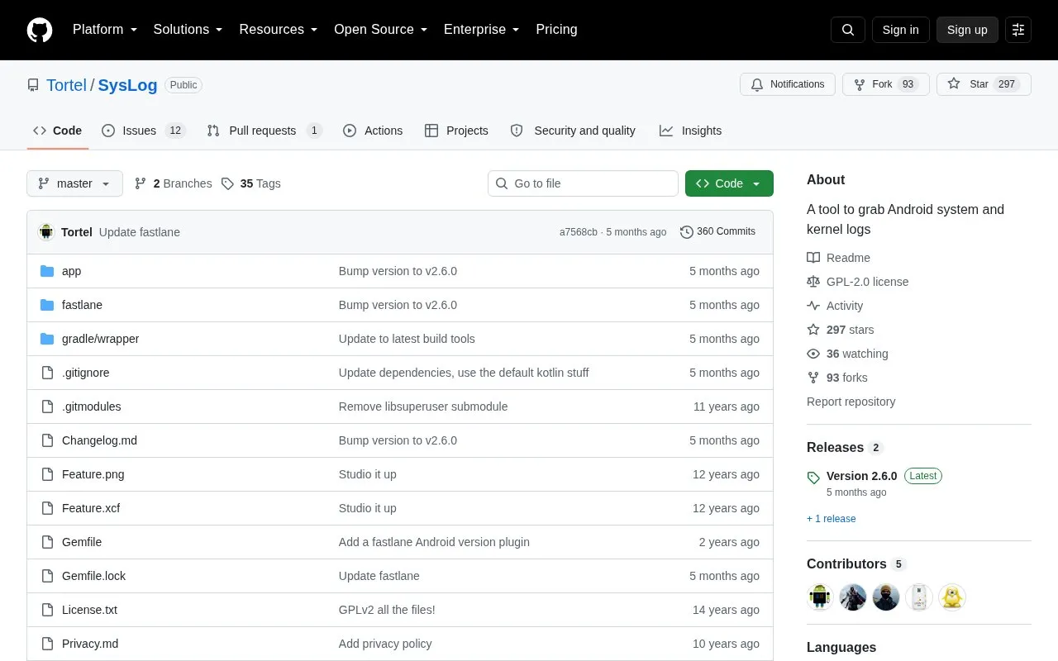Open the search magnifier button
Image resolution: width=1058 pixels, height=661 pixels.
click(848, 30)
